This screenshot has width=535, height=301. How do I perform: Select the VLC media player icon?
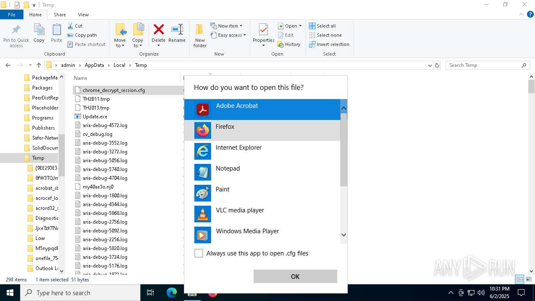(x=203, y=214)
